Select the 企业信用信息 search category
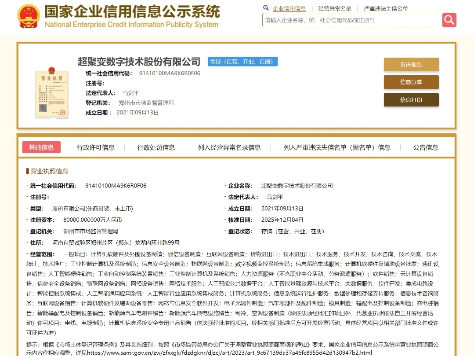Viewport: 474px width, 356px height. [289, 9]
